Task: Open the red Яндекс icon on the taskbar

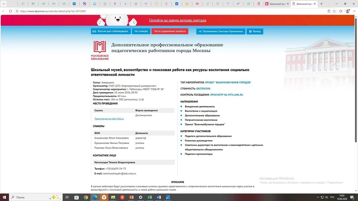Action: (122, 197)
